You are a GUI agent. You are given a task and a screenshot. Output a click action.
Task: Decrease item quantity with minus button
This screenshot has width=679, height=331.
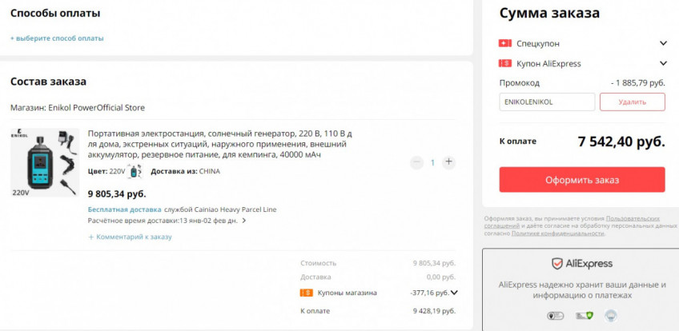416,162
